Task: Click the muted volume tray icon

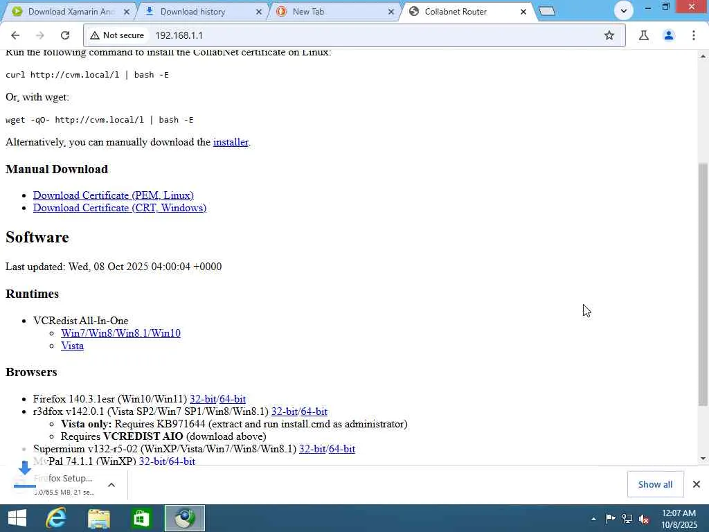Action: [x=645, y=519]
